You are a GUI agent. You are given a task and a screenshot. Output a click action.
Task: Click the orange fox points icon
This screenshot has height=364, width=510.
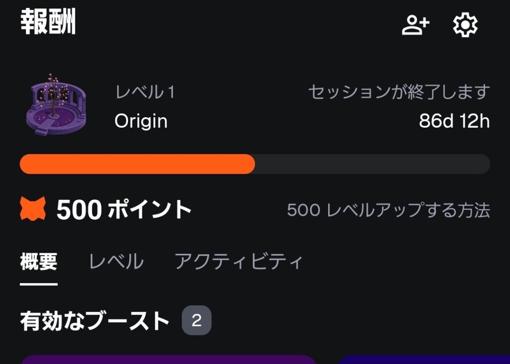click(33, 209)
